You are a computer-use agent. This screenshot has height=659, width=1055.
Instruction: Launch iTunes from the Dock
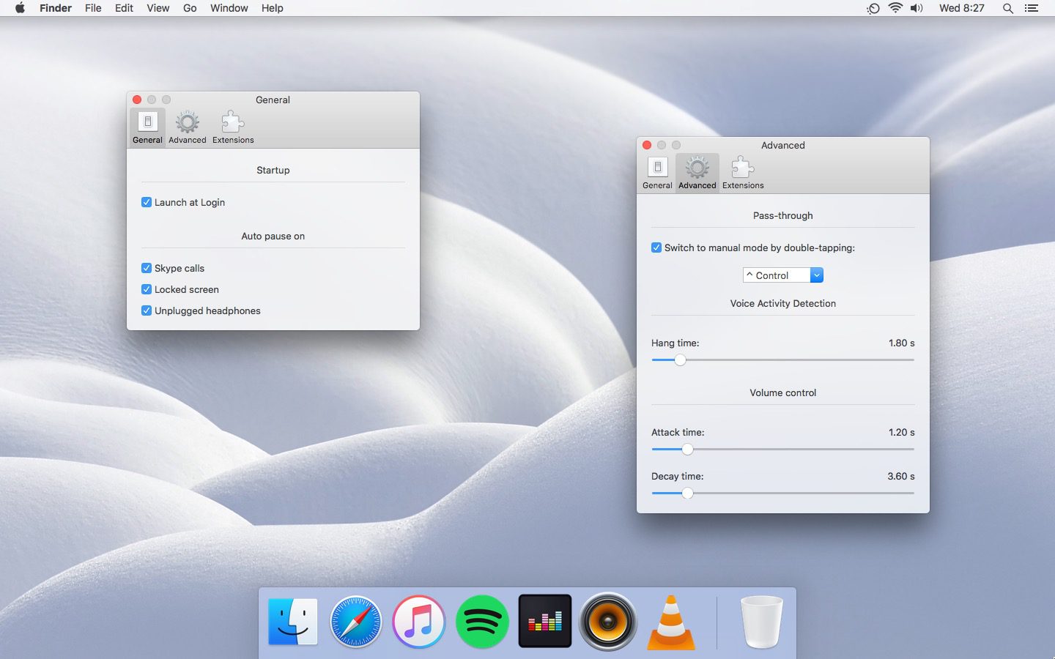(x=419, y=622)
